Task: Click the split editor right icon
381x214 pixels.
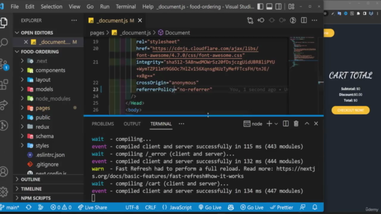Action: click(304, 20)
